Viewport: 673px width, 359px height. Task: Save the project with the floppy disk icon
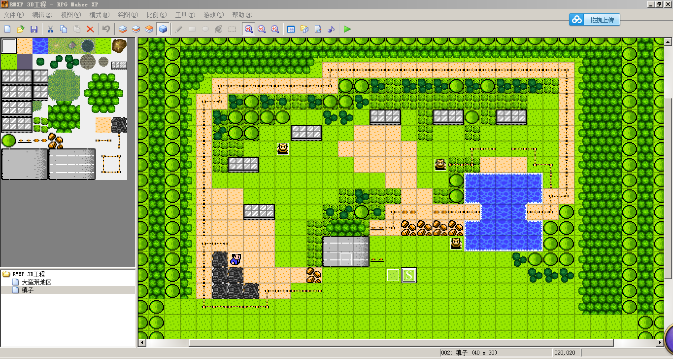[x=34, y=29]
